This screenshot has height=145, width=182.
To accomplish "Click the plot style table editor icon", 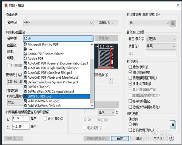I will pos(173,23).
